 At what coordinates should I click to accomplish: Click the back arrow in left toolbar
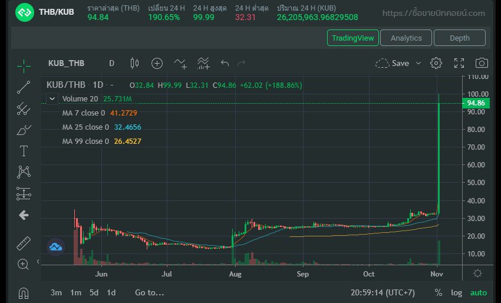pos(24,215)
